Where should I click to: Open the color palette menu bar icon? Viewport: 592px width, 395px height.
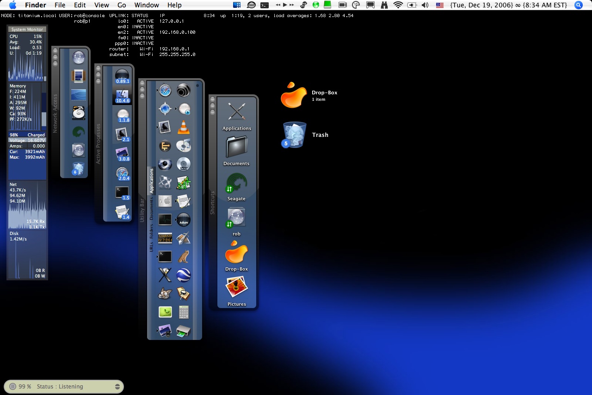point(356,5)
